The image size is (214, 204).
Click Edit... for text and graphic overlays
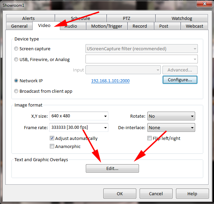pyautogui.click(x=112, y=169)
